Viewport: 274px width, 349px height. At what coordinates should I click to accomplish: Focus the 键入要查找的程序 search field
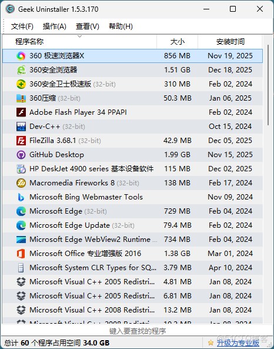coord(138,331)
